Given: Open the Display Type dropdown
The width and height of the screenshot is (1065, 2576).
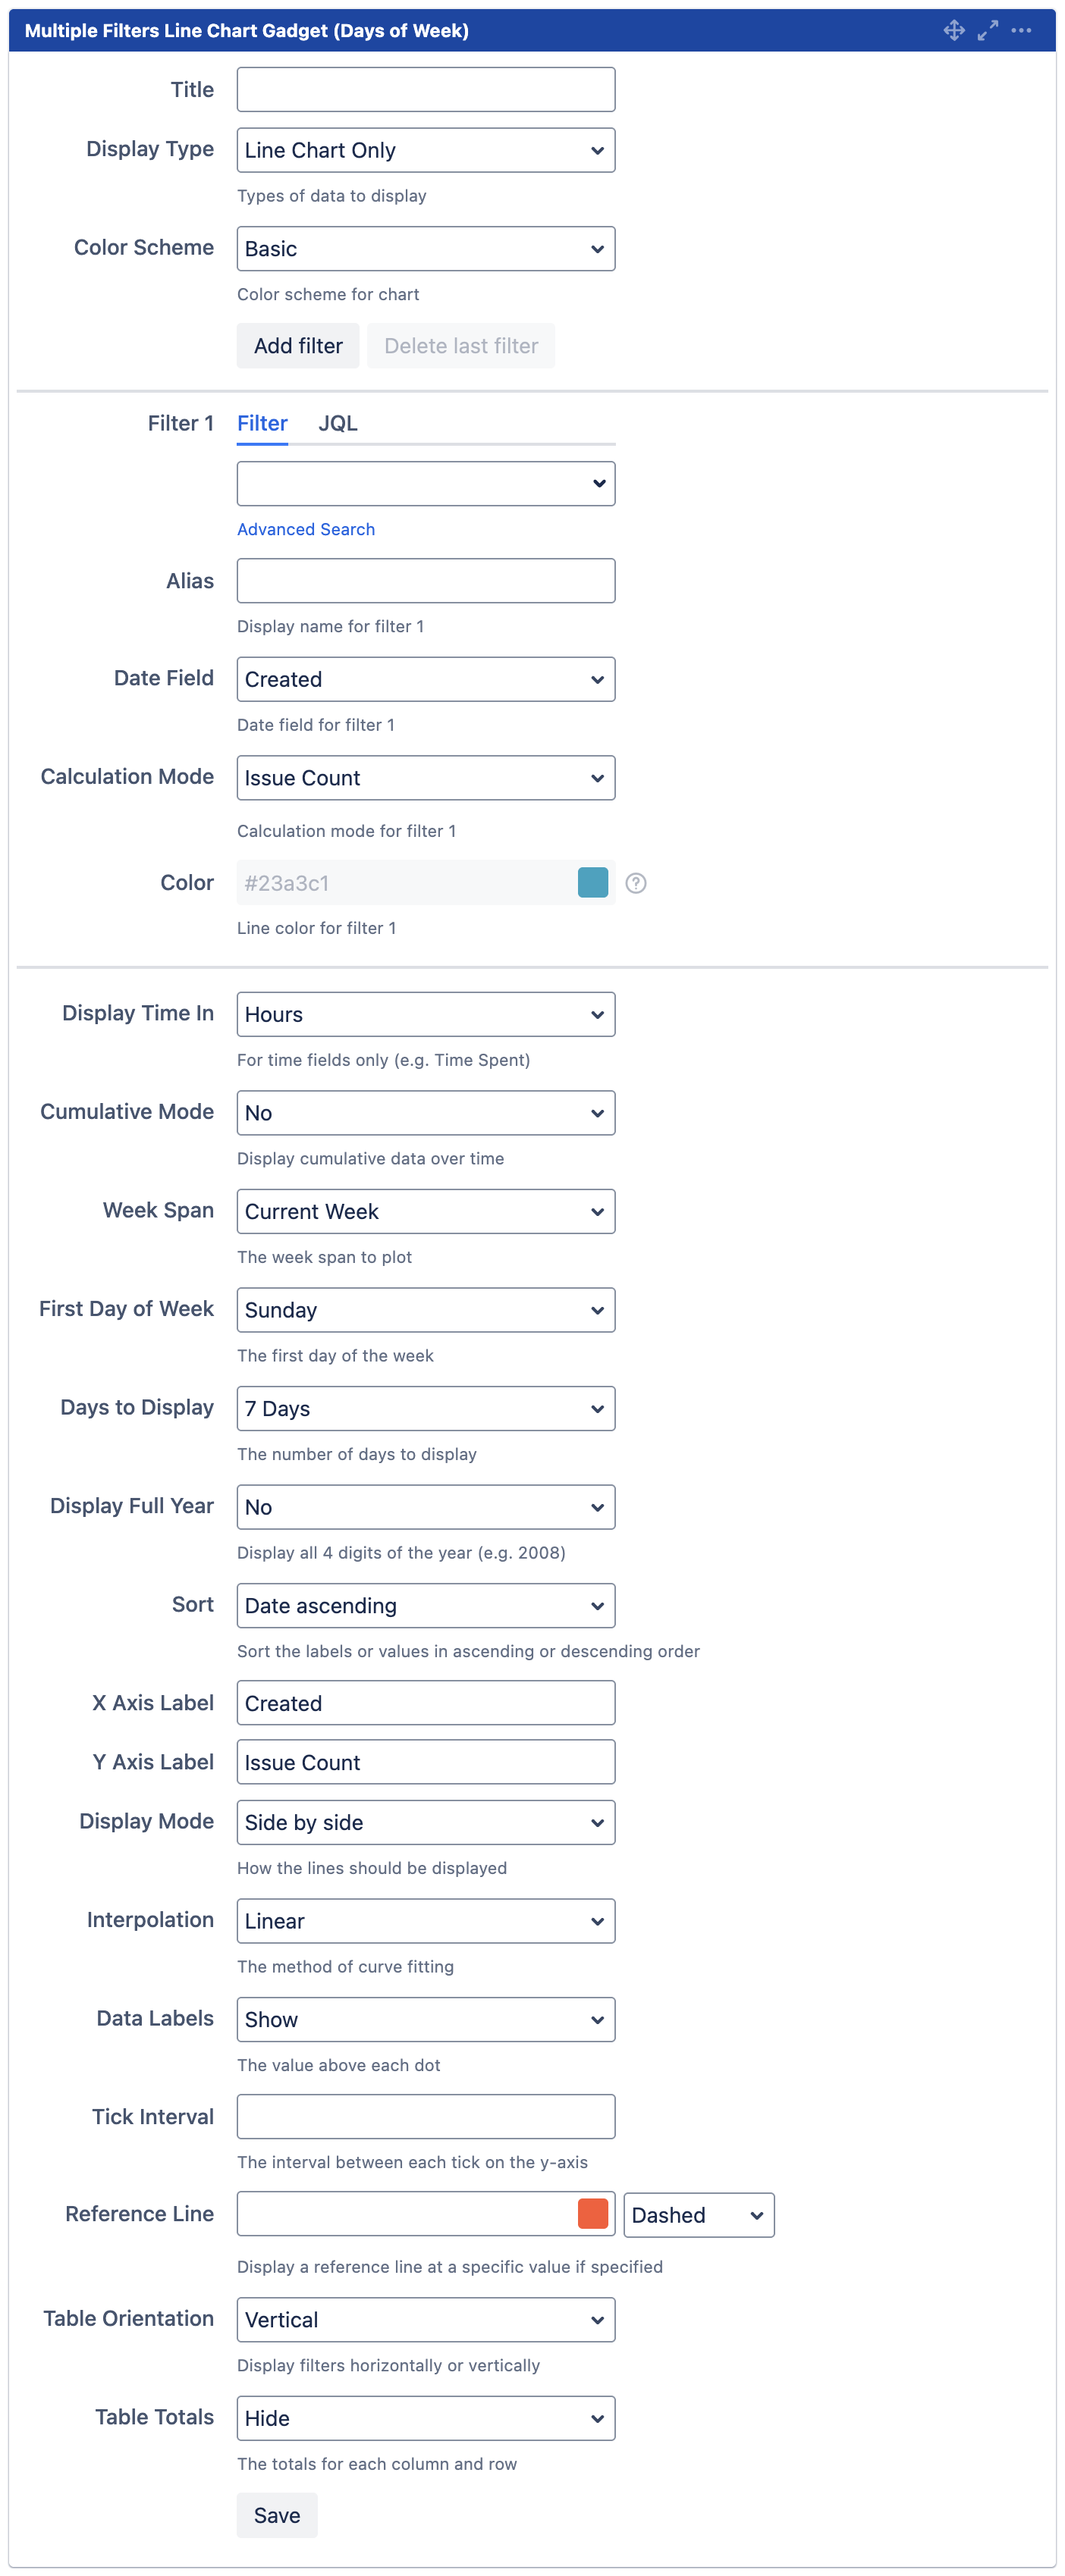Looking at the screenshot, I should (426, 150).
